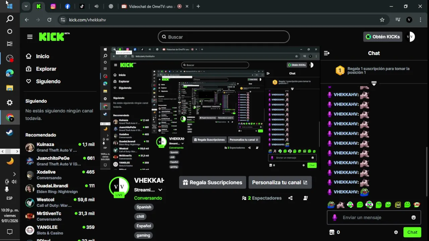
Task: Open the Chrome tab search dropdown
Action: (x=26, y=6)
